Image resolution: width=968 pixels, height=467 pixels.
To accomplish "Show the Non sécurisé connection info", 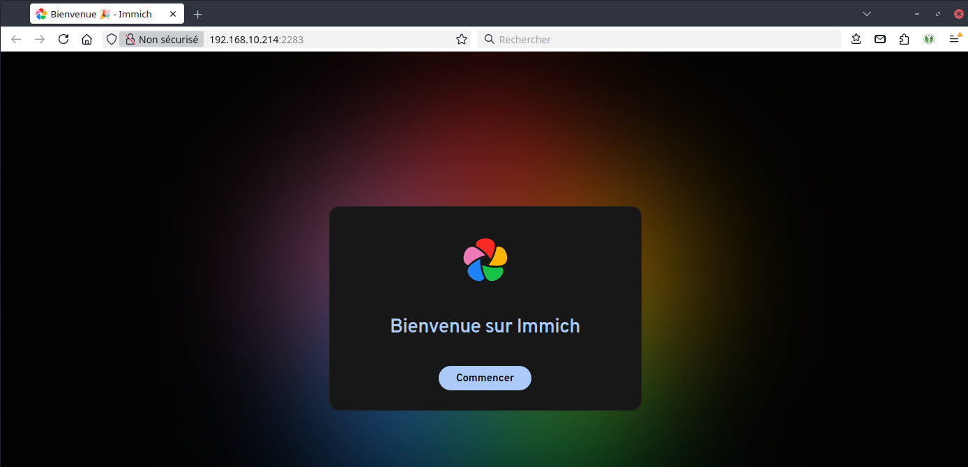I will click(x=162, y=40).
